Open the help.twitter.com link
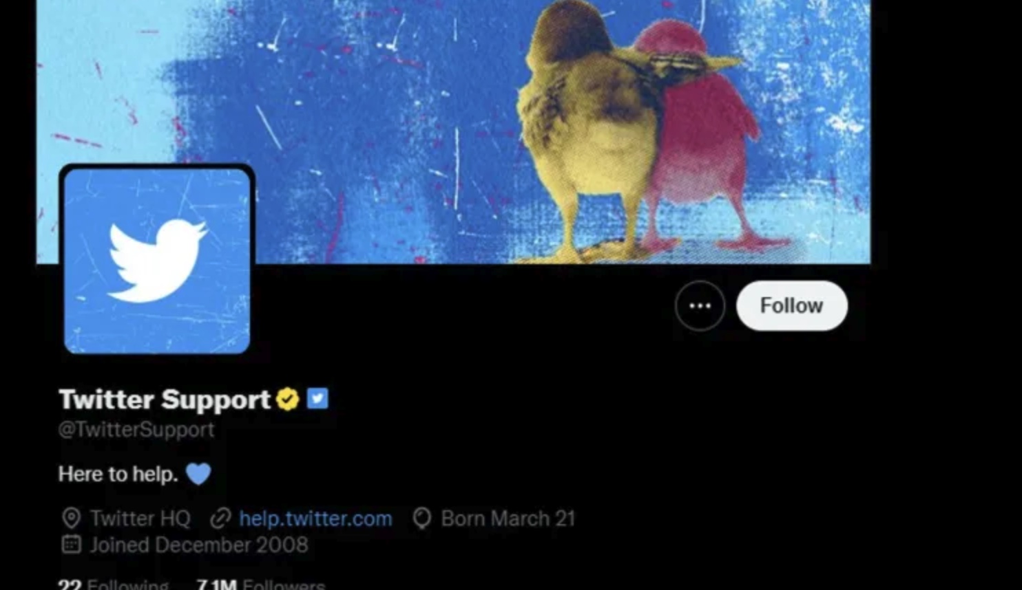Image resolution: width=1022 pixels, height=590 pixels. pos(315,518)
